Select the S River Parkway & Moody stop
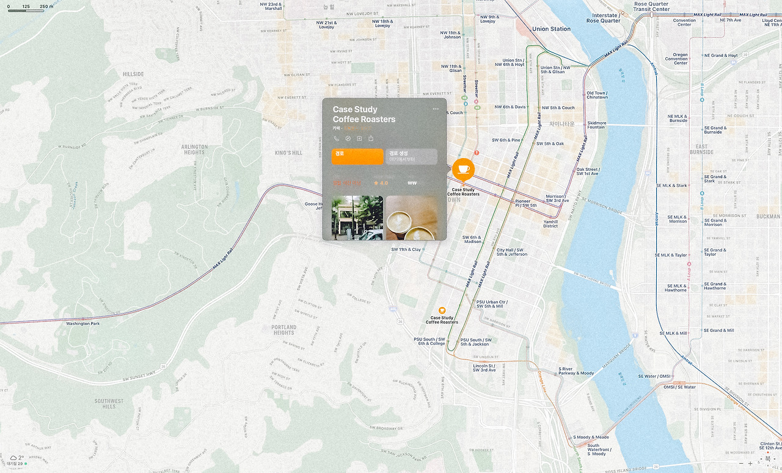782x473 pixels. pos(576,371)
